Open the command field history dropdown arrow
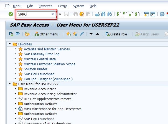Screen dimensions: 168x124 (x=53, y=14)
